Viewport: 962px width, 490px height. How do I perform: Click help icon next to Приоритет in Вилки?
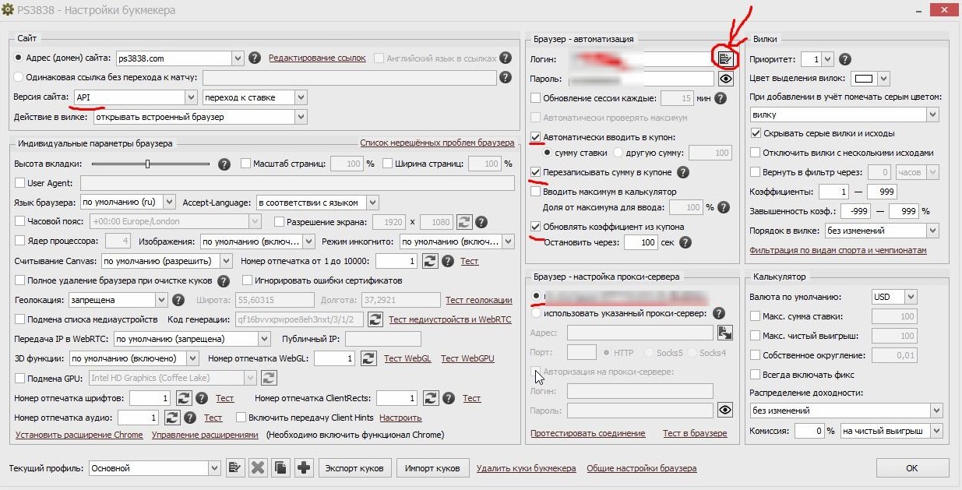click(x=845, y=59)
